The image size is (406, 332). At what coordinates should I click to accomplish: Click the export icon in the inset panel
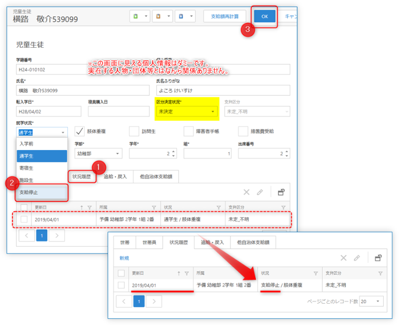[378, 258]
